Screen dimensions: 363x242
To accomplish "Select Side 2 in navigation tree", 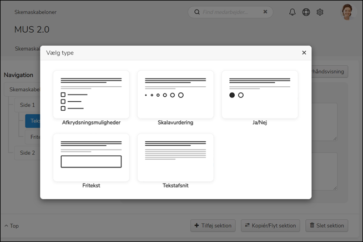I will (x=27, y=152).
